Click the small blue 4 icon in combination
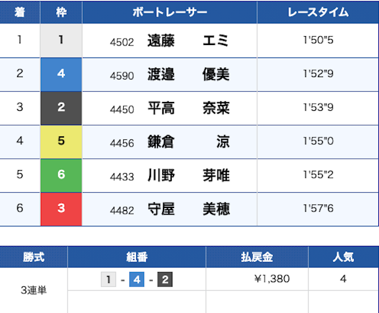This screenshot has height=313, width=379. (137, 279)
